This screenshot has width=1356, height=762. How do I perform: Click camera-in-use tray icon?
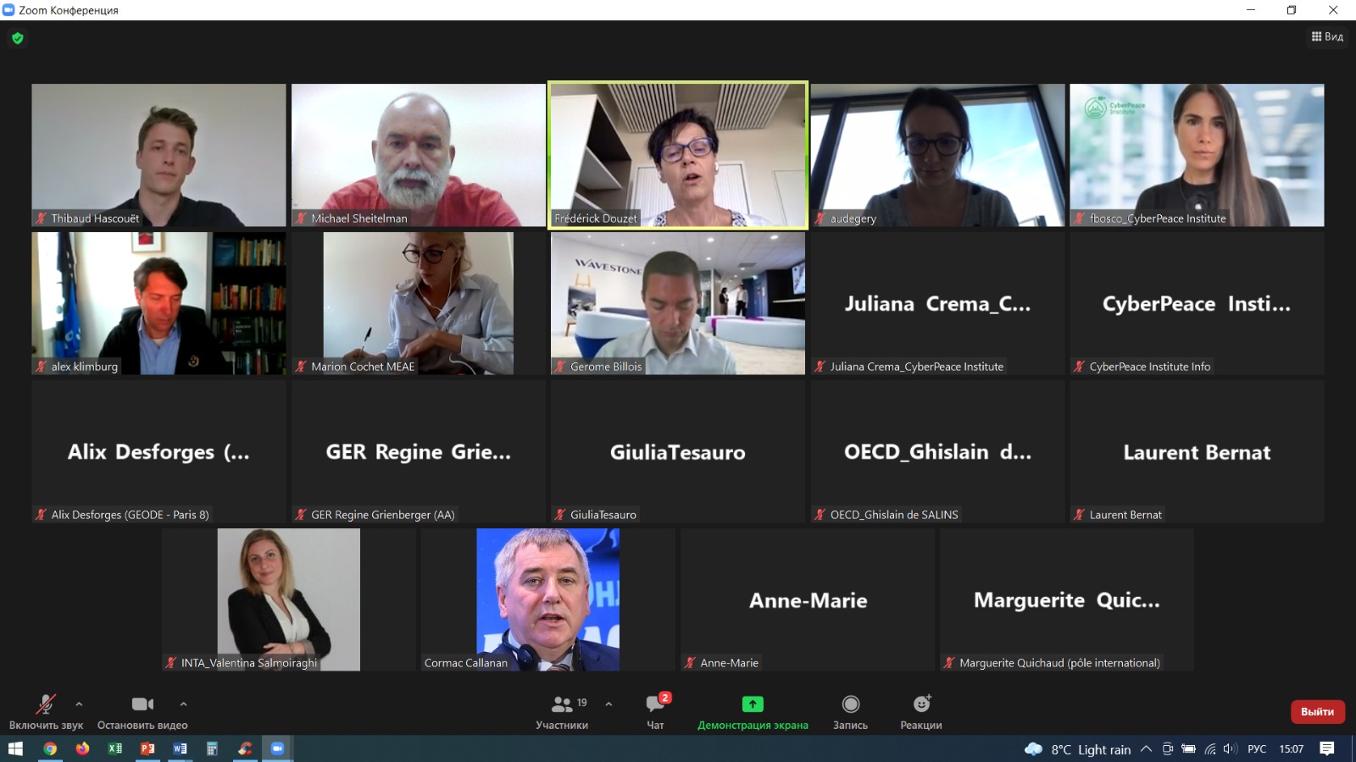point(1167,748)
